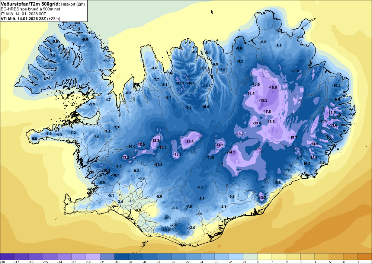Click the -3.4 temperature label
The height and width of the screenshot is (264, 372).
tap(120, 202)
